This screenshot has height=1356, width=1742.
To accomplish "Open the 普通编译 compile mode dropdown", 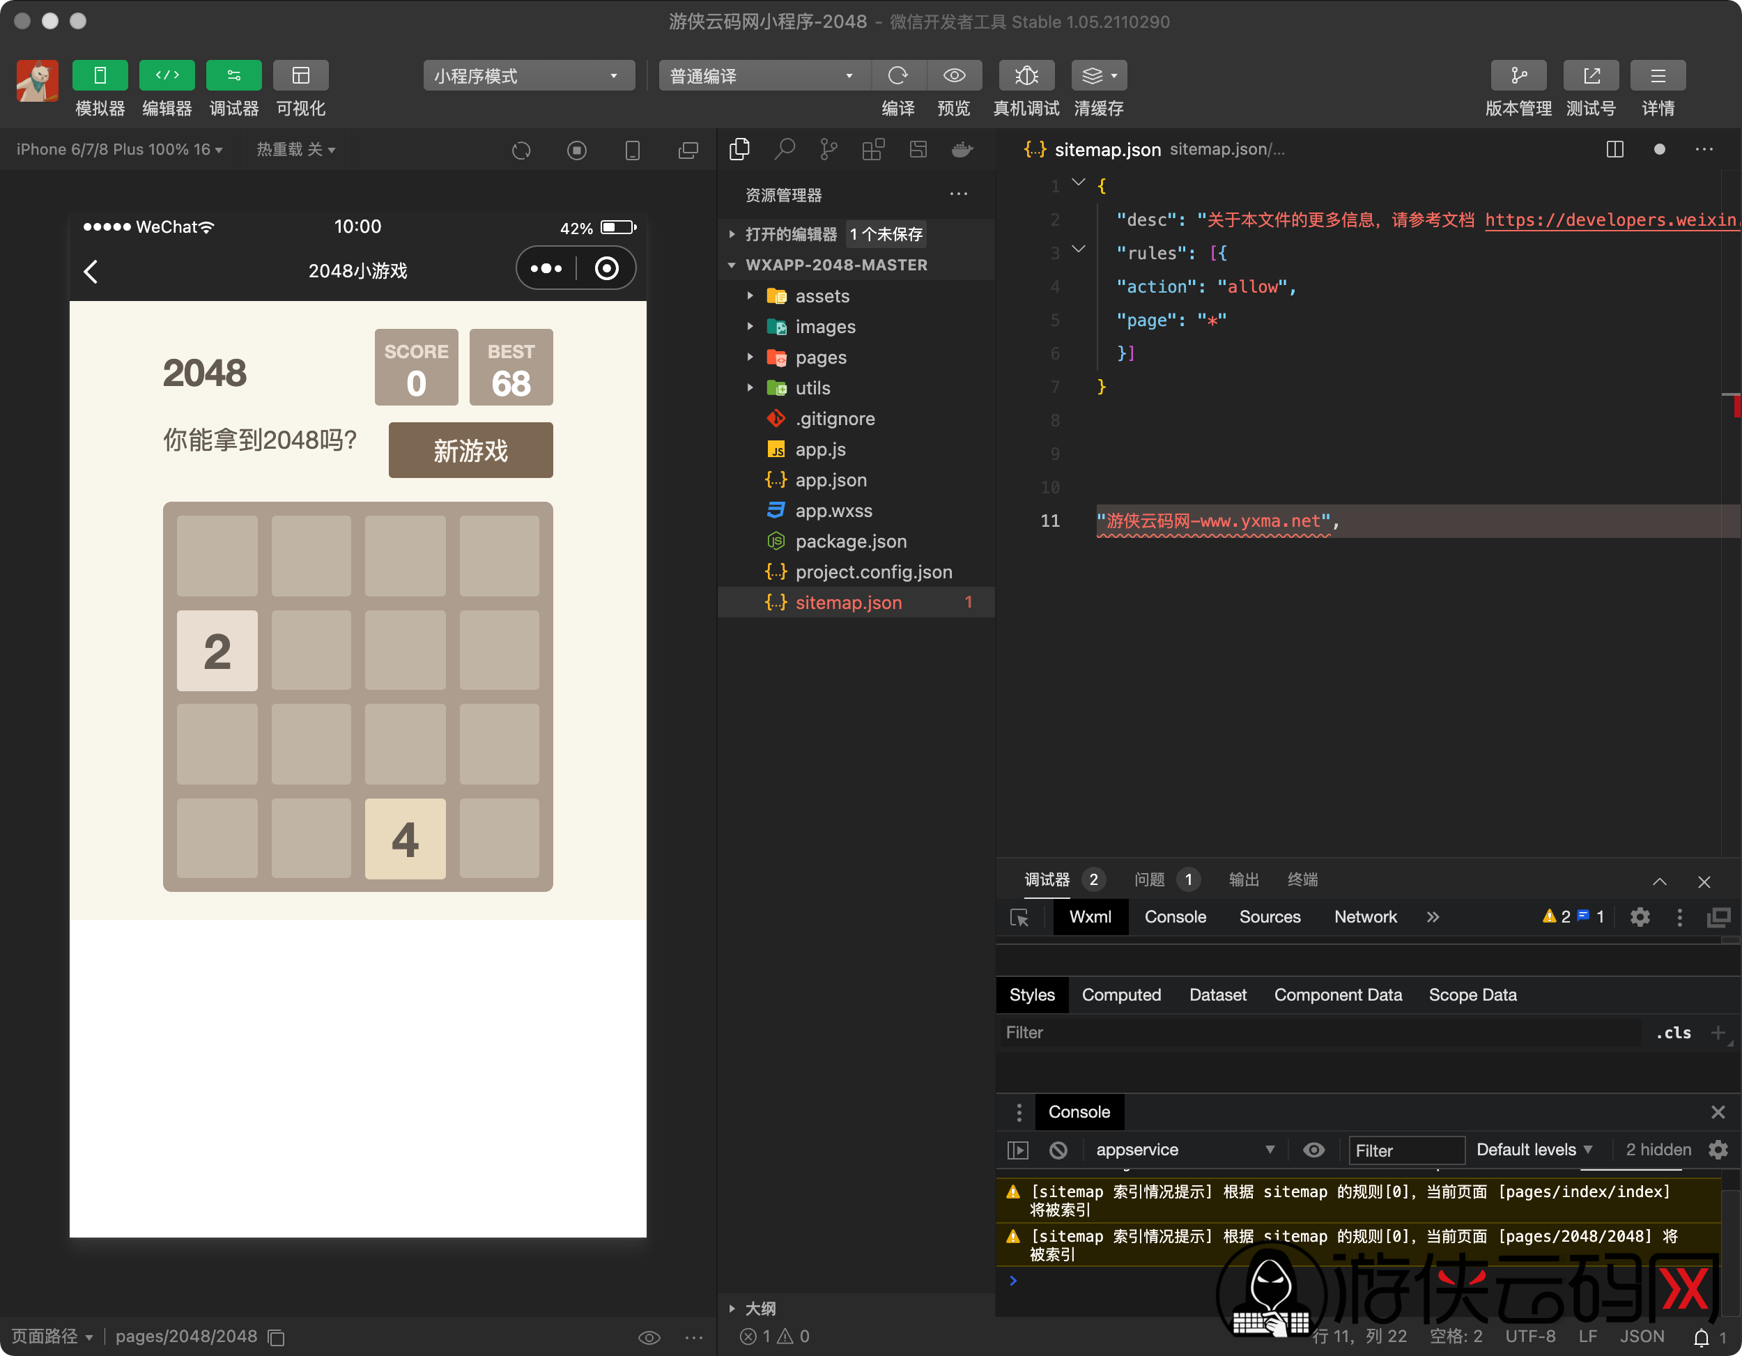I will pyautogui.click(x=764, y=76).
